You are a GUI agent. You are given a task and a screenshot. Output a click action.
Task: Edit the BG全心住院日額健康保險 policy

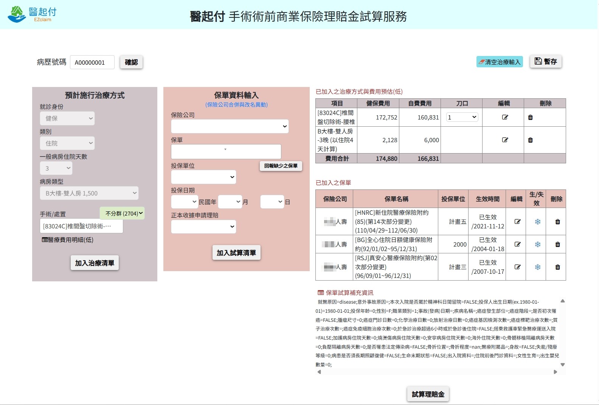518,244
